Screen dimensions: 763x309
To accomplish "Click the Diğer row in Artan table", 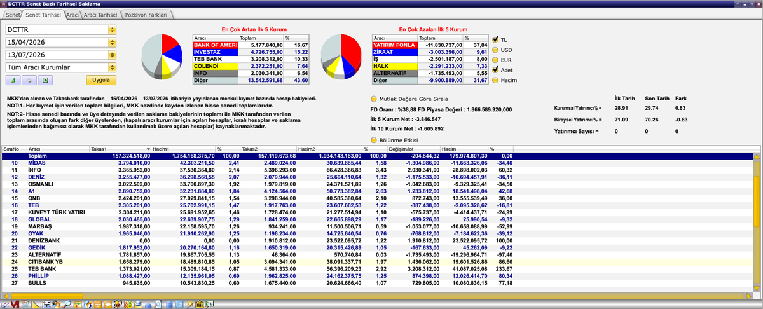I will (252, 81).
